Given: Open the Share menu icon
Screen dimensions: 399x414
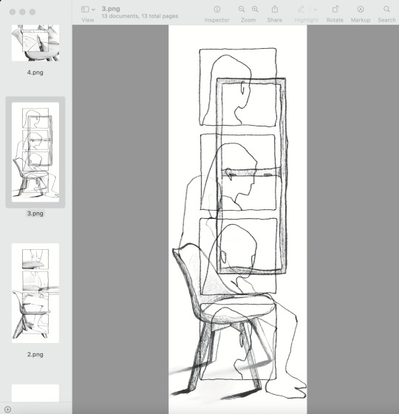Looking at the screenshot, I should pos(275,10).
